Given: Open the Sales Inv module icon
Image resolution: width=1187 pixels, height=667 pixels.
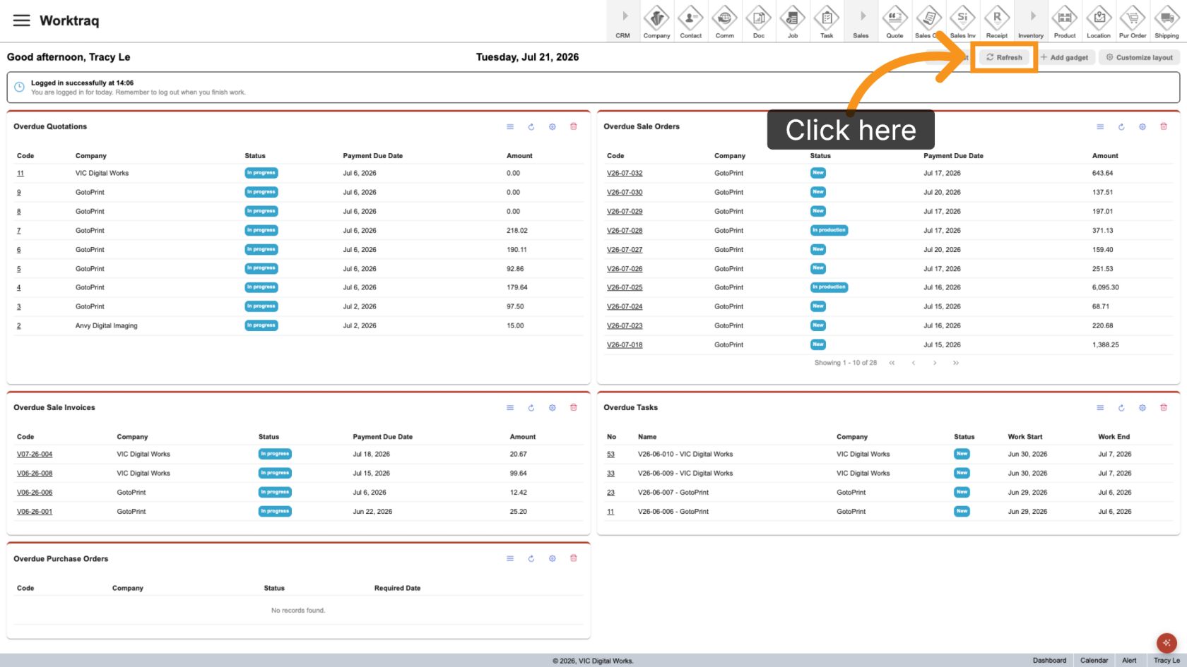Looking at the screenshot, I should (962, 22).
